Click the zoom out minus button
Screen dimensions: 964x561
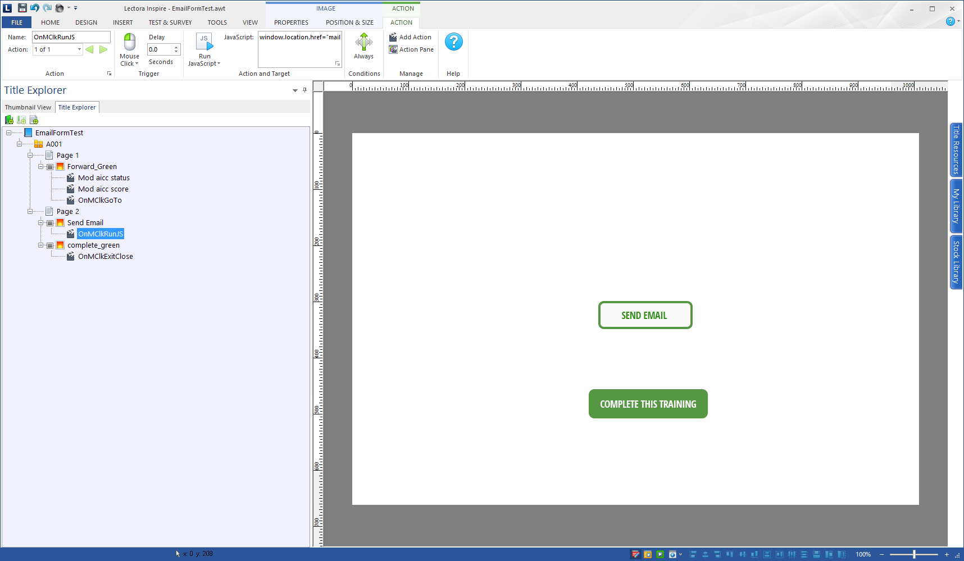pyautogui.click(x=881, y=554)
